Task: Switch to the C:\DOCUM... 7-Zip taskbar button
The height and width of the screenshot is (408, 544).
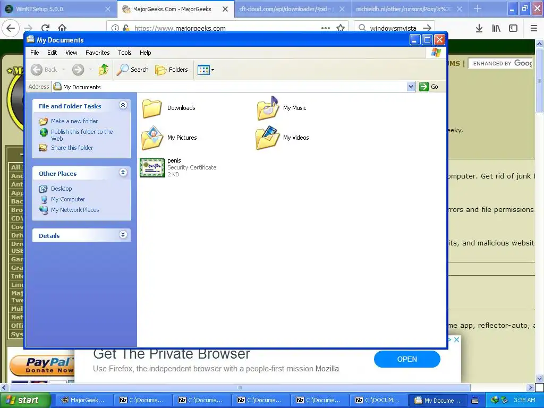Action: click(379, 400)
